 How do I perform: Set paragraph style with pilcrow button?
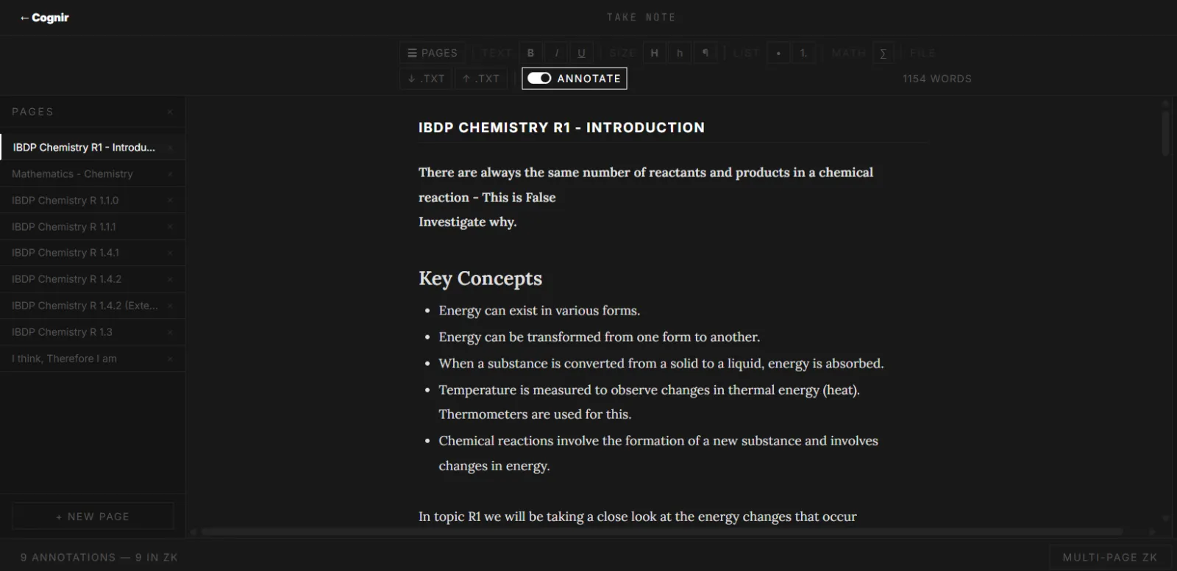(x=705, y=53)
